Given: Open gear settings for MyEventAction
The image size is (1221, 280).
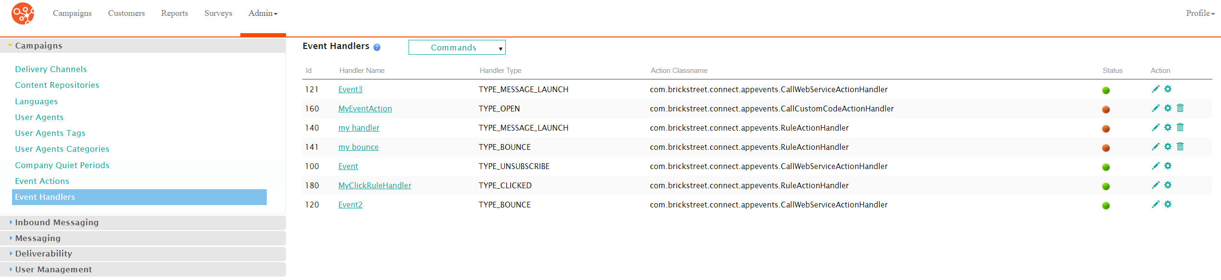Looking at the screenshot, I should (1168, 108).
